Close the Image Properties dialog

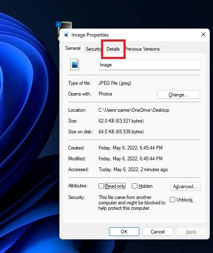203,34
